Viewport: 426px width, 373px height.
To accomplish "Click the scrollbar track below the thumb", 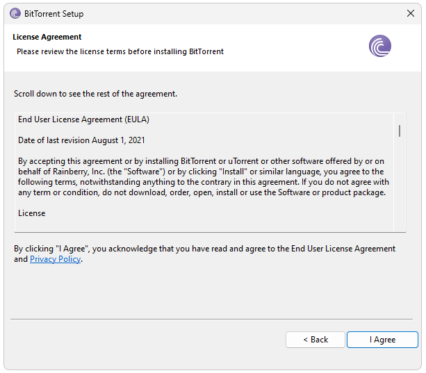I will (x=400, y=188).
